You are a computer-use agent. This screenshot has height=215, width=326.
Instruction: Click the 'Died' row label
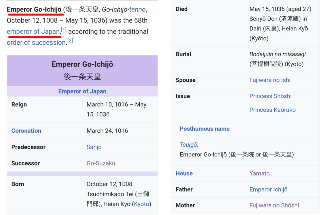point(182,9)
